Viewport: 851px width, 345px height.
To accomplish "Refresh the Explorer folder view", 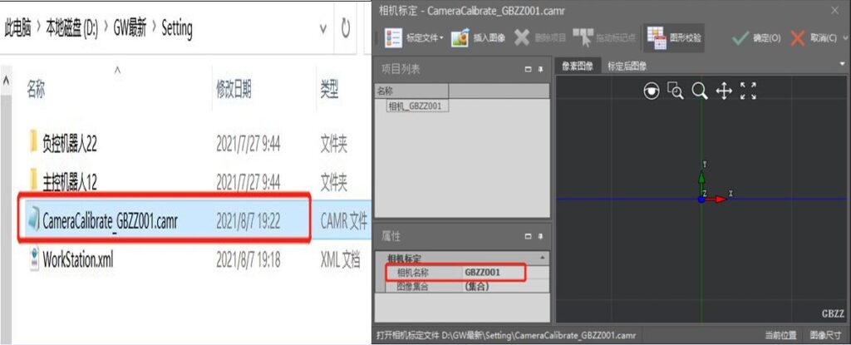I will [347, 29].
